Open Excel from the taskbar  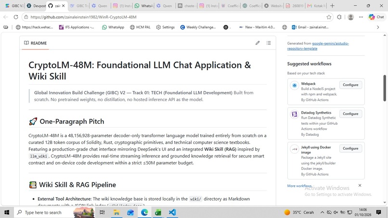pyautogui.click(x=158, y=212)
